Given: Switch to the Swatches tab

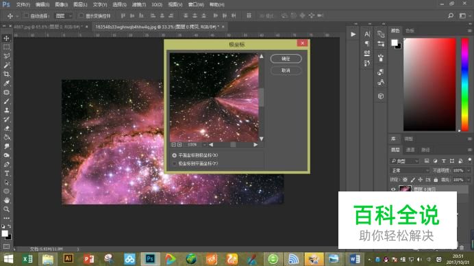Looking at the screenshot, I should (410, 31).
